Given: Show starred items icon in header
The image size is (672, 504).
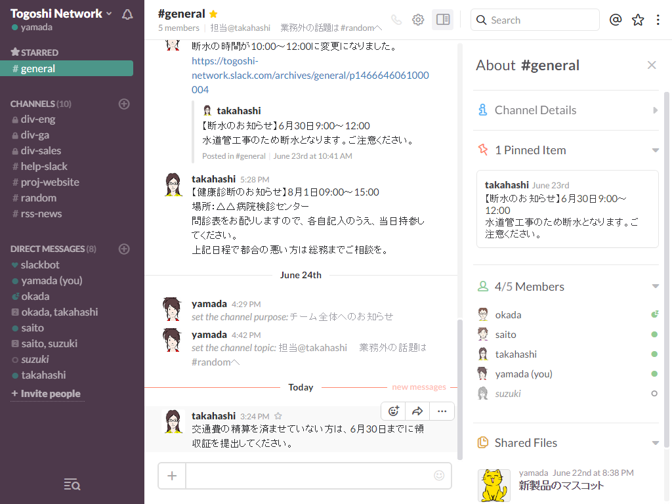Looking at the screenshot, I should [638, 20].
